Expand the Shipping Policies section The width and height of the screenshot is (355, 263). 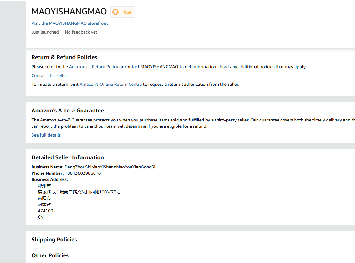(54, 240)
